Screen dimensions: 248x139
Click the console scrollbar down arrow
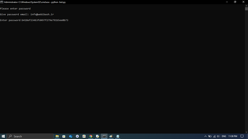[246, 132]
